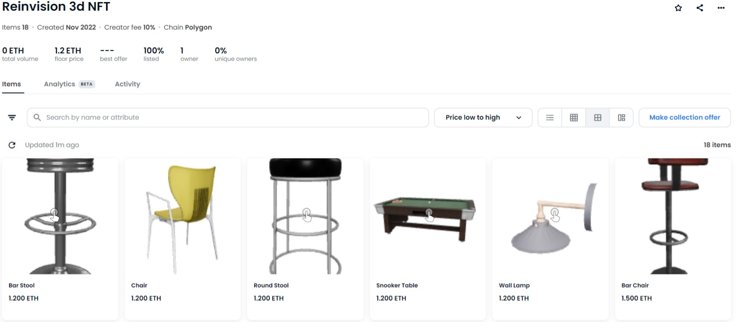Click the refresh icon beside Updated

(12, 145)
